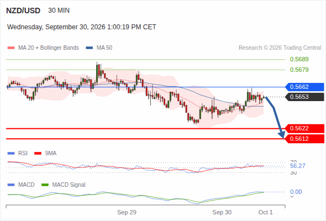This screenshot has height=221, width=326.
Task: Click the Sep 30 date axis label
Action: [x=222, y=212]
